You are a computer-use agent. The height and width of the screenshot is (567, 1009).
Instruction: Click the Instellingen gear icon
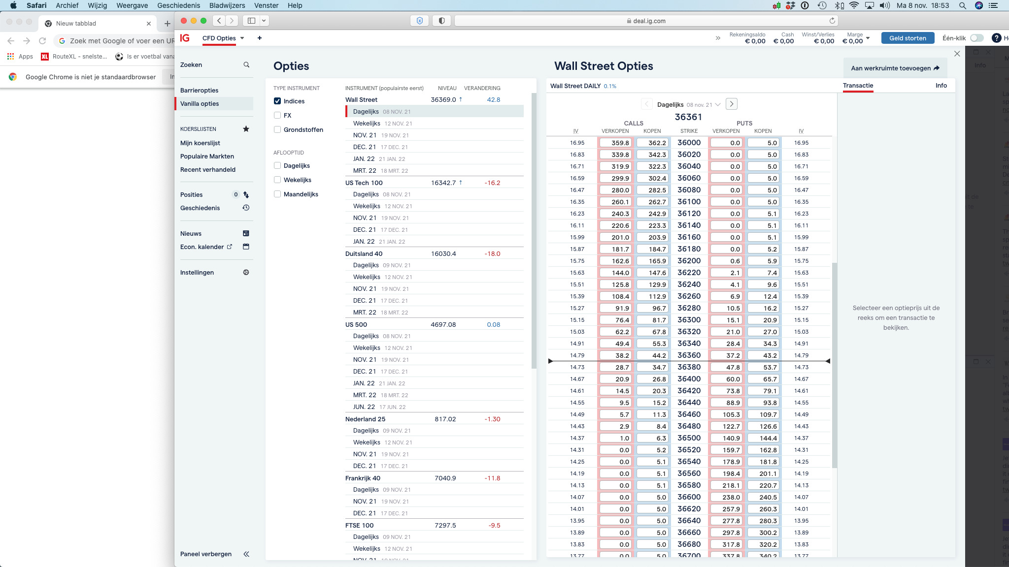pyautogui.click(x=246, y=272)
